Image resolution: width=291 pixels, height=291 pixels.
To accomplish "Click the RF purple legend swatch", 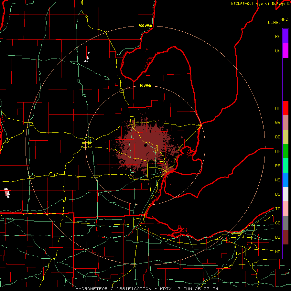I will [x=286, y=36].
